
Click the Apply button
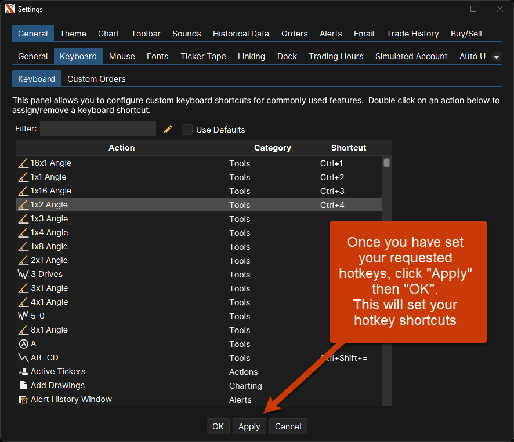pos(249,426)
